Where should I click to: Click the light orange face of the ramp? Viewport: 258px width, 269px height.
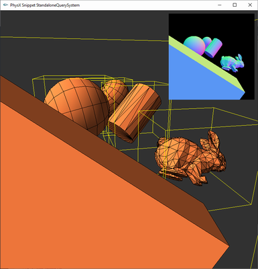89,202
